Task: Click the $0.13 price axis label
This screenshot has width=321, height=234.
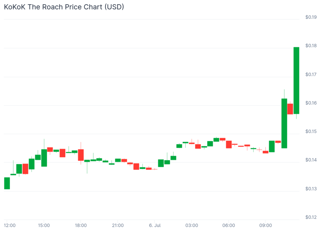Action: pyautogui.click(x=311, y=189)
